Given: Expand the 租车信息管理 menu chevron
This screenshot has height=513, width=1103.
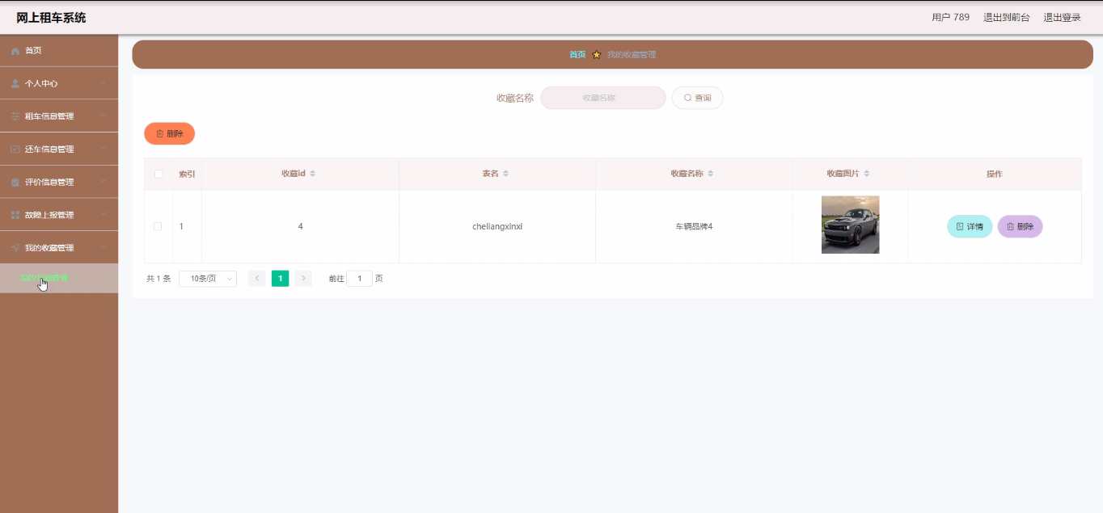Looking at the screenshot, I should point(104,116).
